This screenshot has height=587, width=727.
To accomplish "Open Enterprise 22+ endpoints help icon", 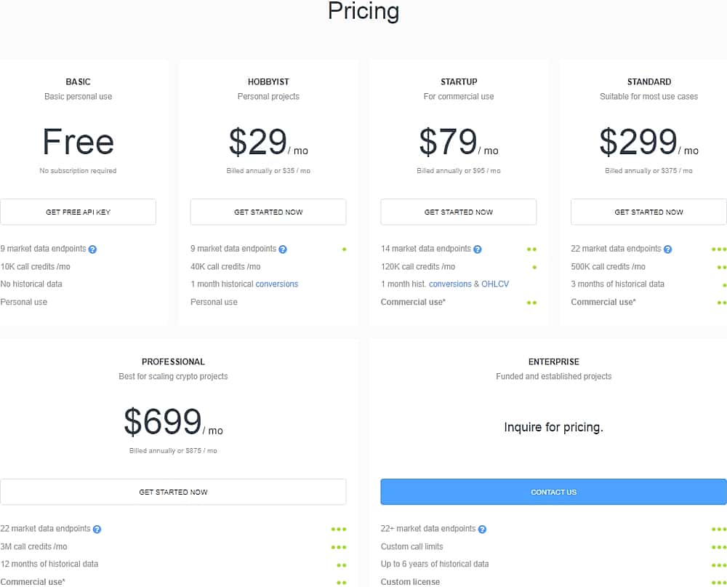I will (482, 530).
